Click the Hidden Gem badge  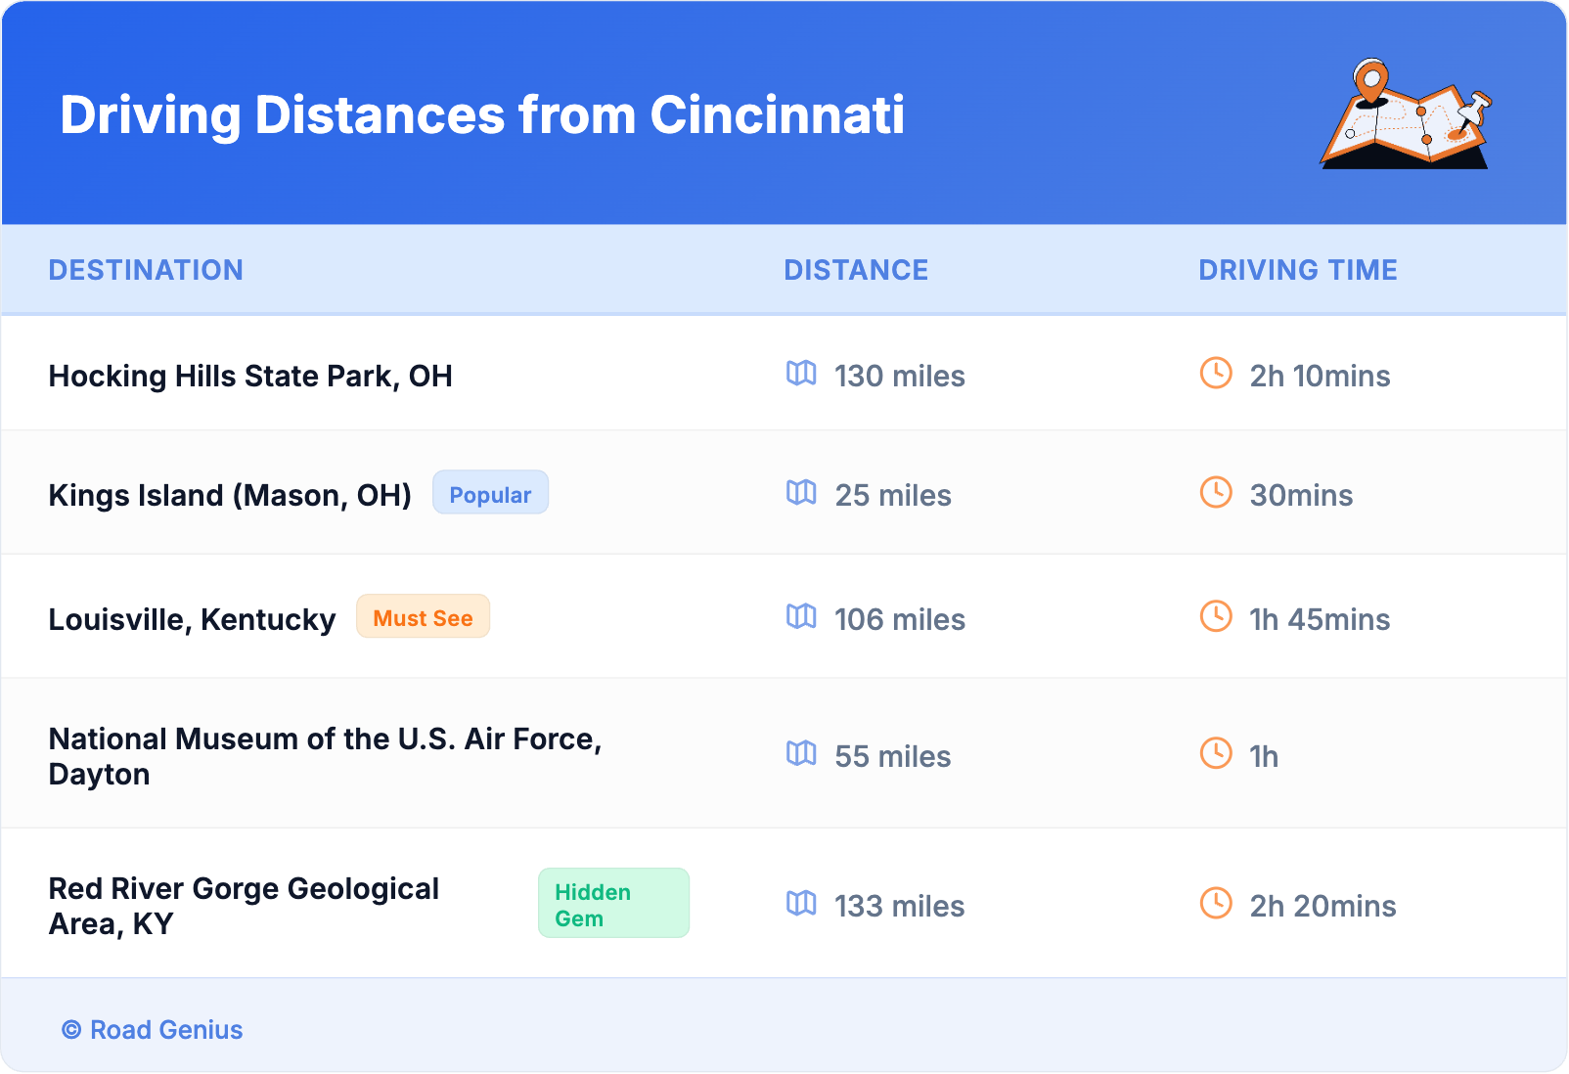pos(613,904)
